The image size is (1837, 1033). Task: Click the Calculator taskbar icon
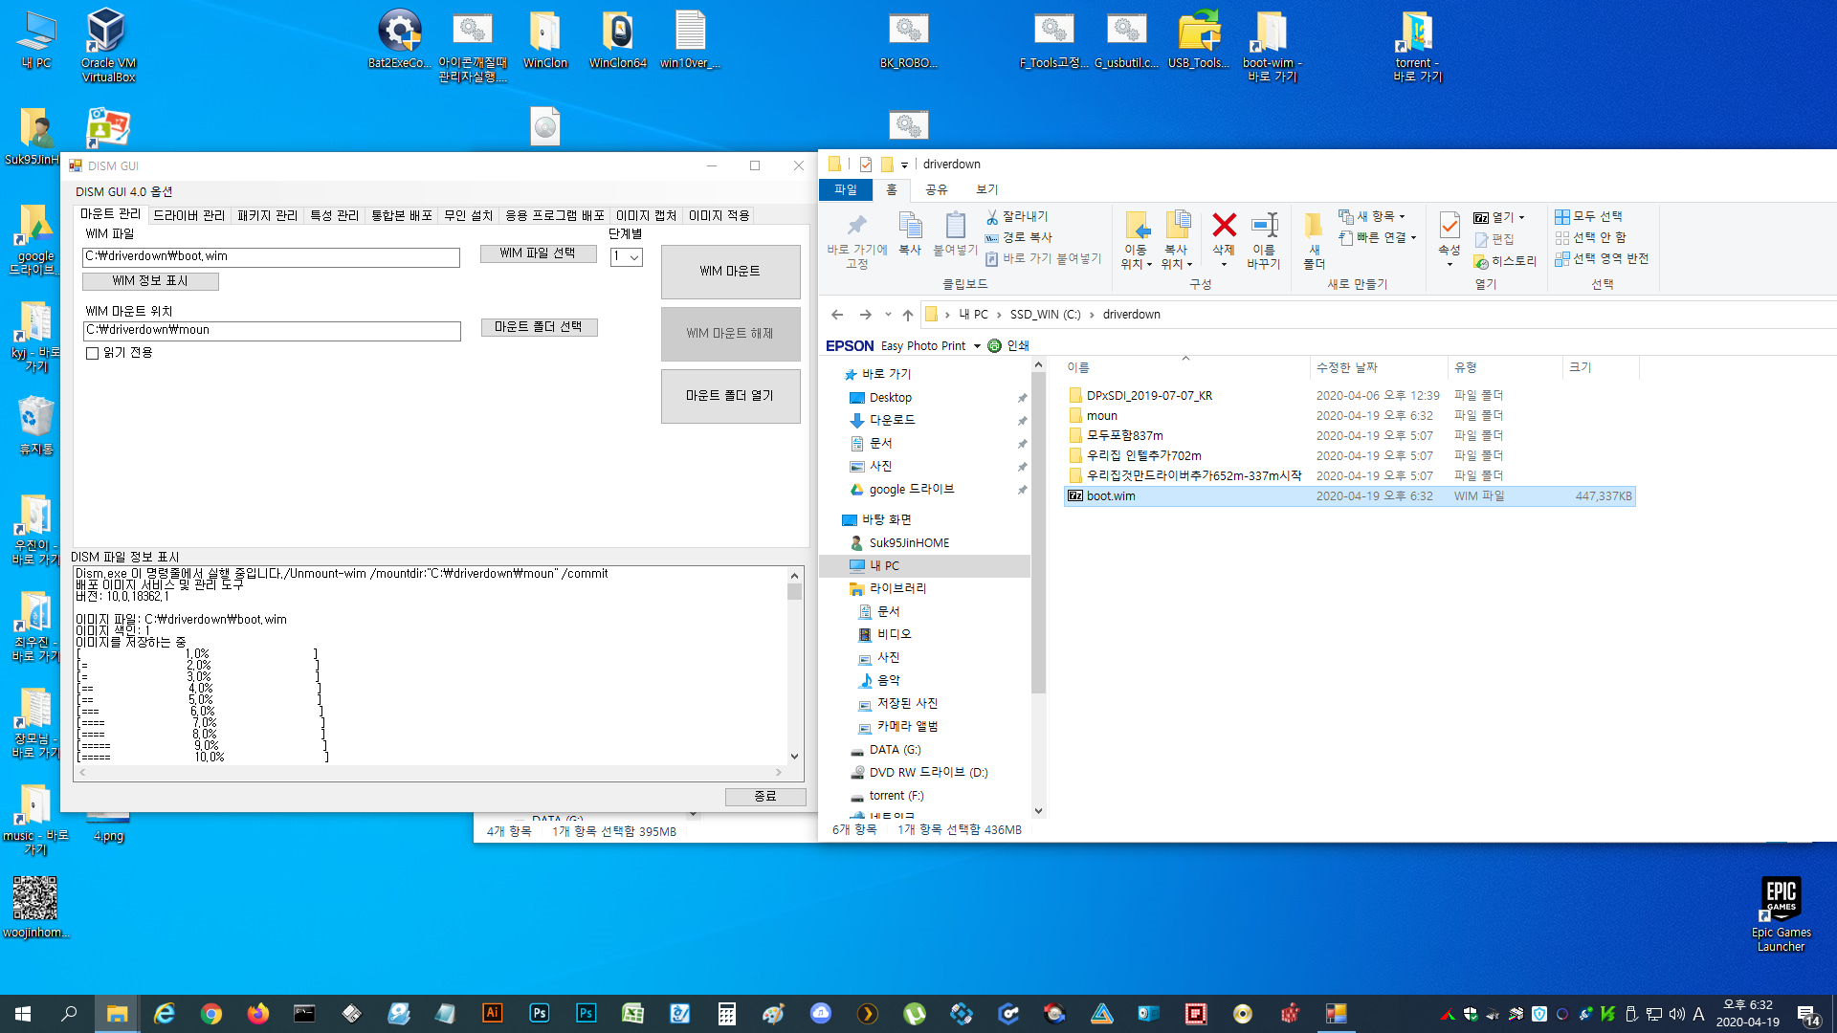[726, 1014]
